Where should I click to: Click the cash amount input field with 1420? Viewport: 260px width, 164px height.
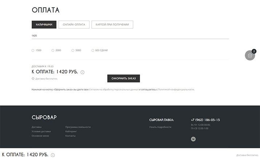130,36
